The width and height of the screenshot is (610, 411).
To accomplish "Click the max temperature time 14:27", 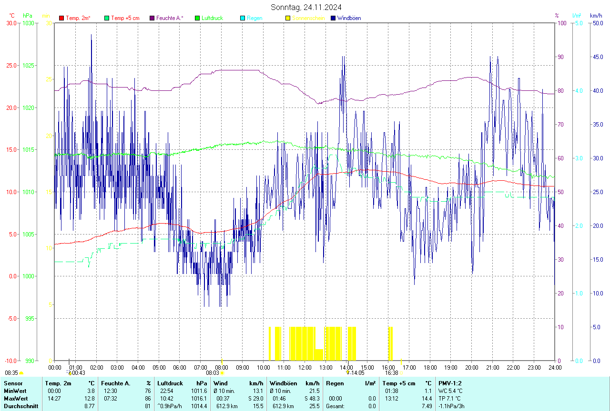I will (x=54, y=398).
